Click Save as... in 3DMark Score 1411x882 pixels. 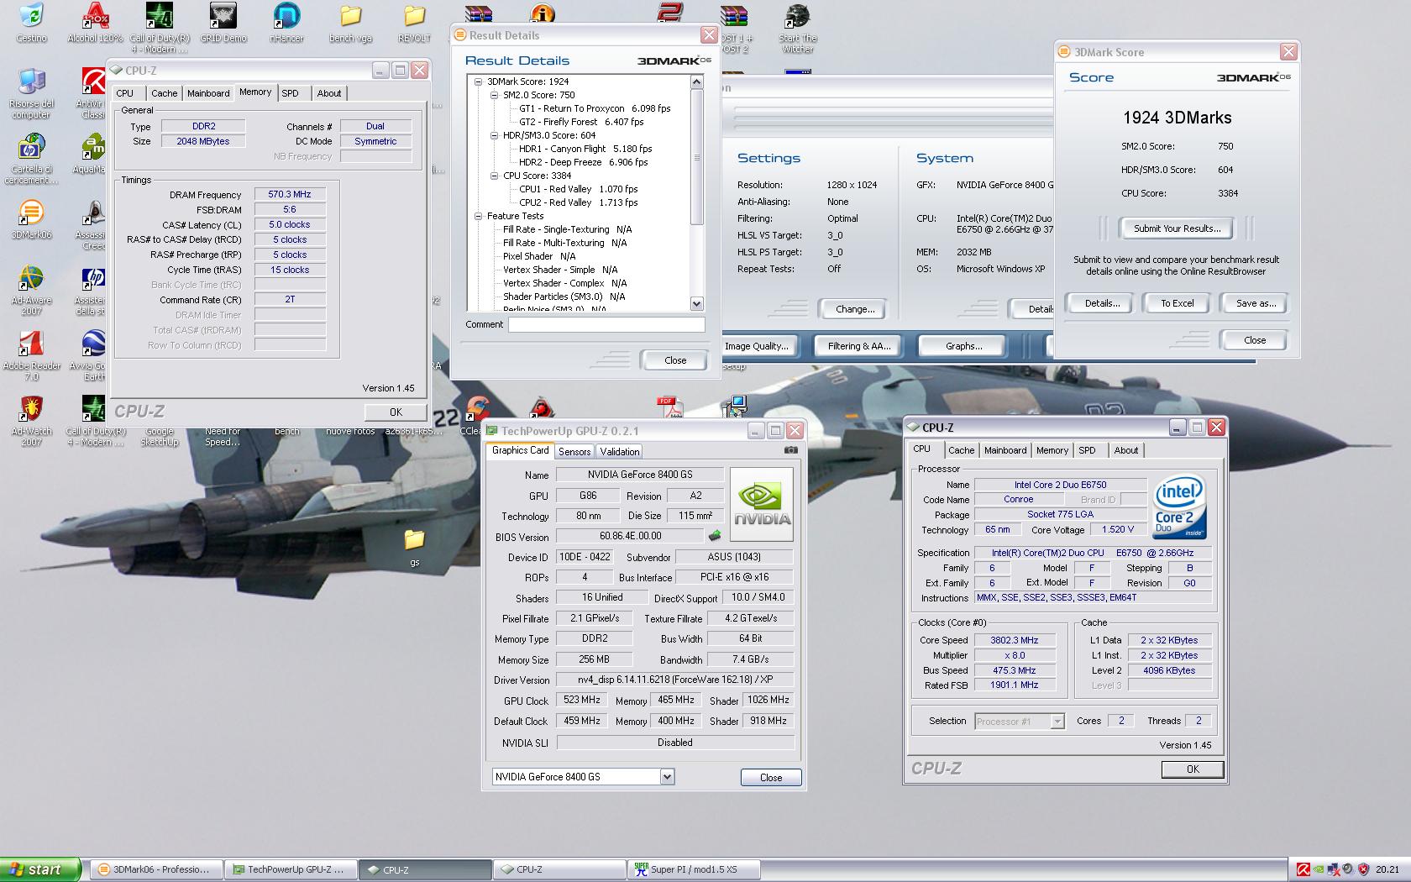click(1256, 303)
